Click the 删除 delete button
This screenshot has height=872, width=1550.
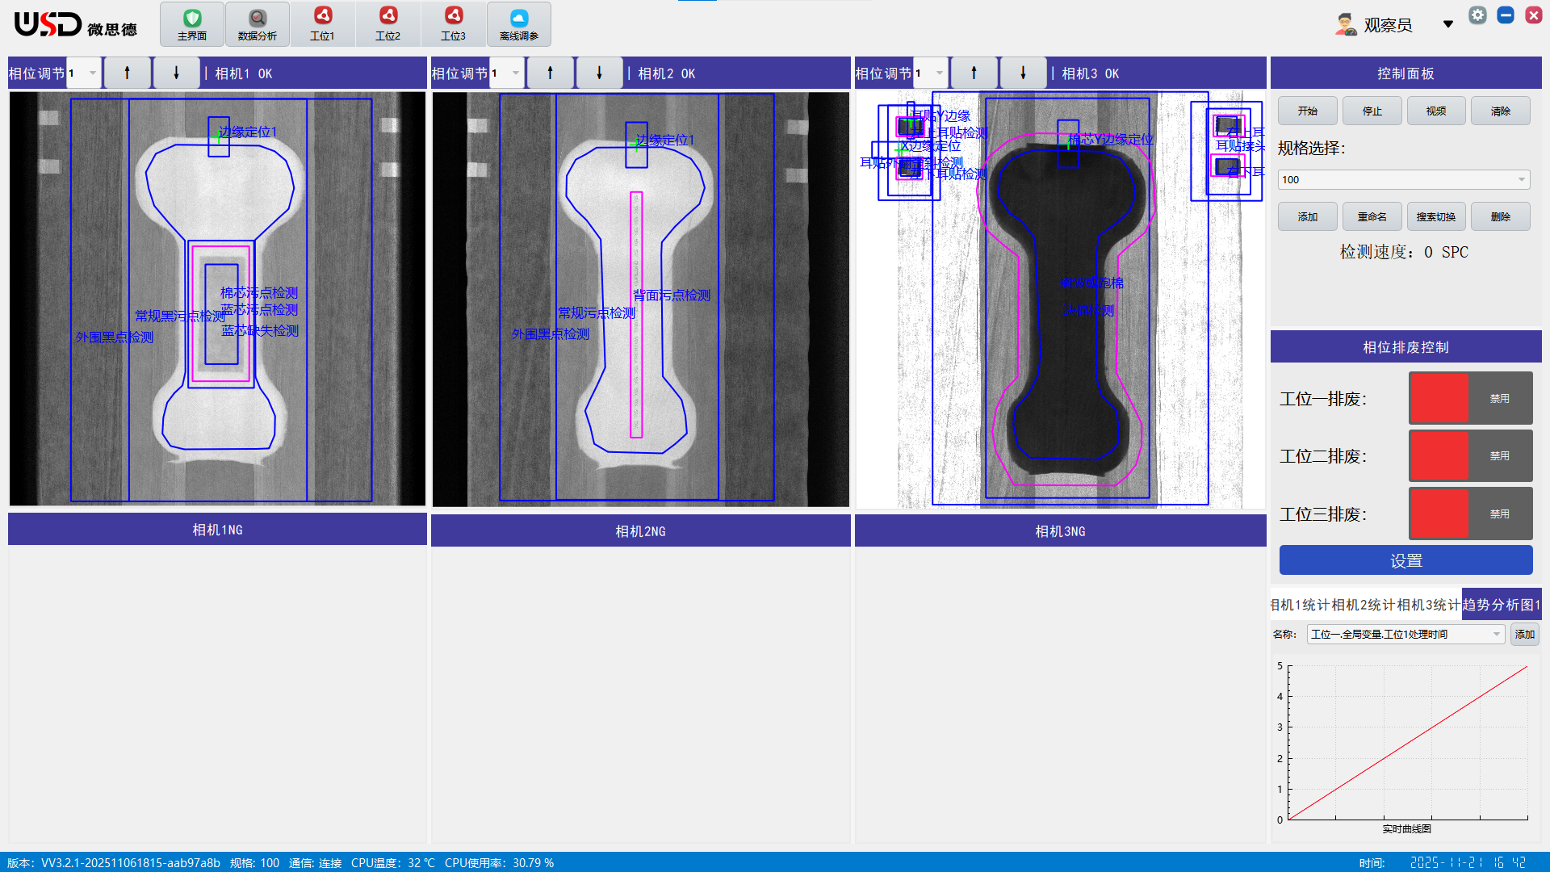(x=1501, y=216)
